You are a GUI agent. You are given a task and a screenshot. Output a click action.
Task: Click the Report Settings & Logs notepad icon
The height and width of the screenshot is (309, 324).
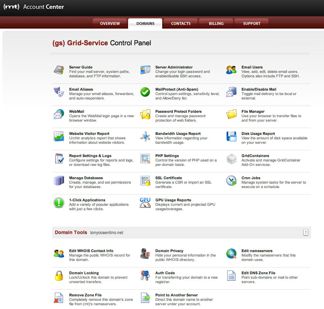tap(59, 158)
